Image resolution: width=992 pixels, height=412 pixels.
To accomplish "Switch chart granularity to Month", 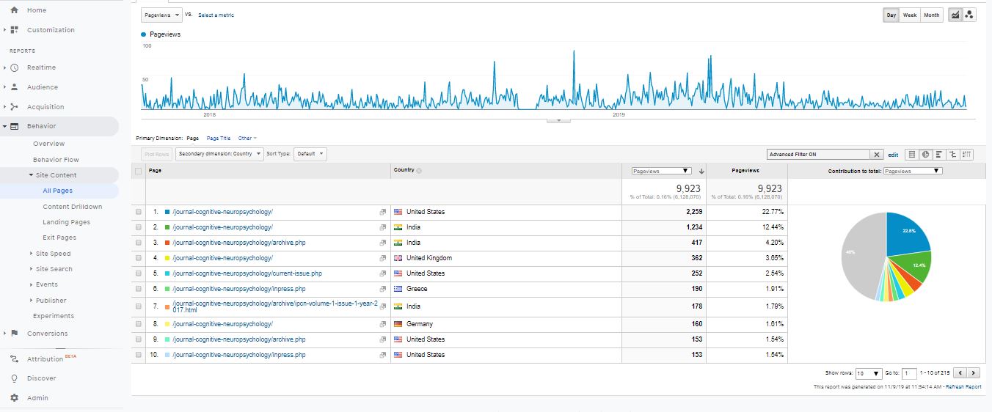I will (x=931, y=15).
